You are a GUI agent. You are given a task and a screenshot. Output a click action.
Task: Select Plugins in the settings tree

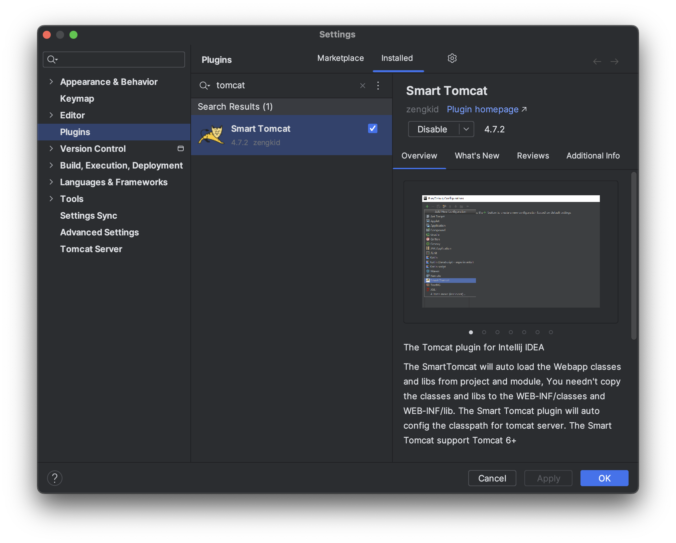[114, 132]
